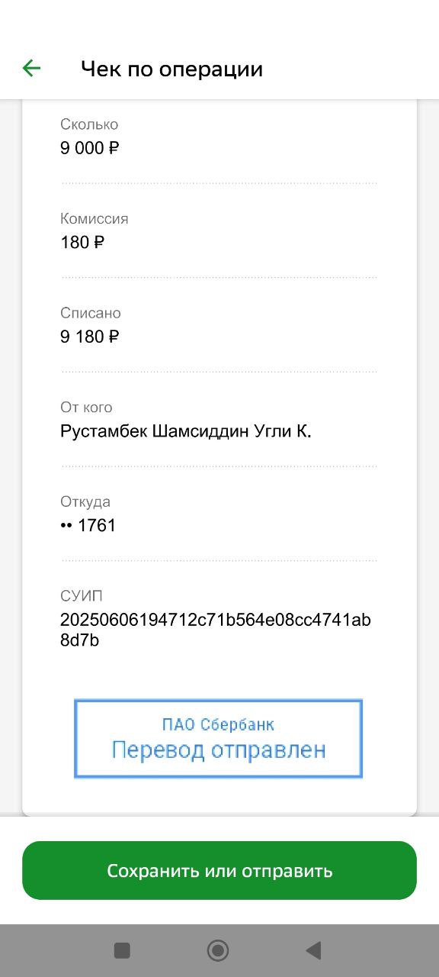Tap the 'Списано' field label
The image size is (439, 977).
click(91, 313)
